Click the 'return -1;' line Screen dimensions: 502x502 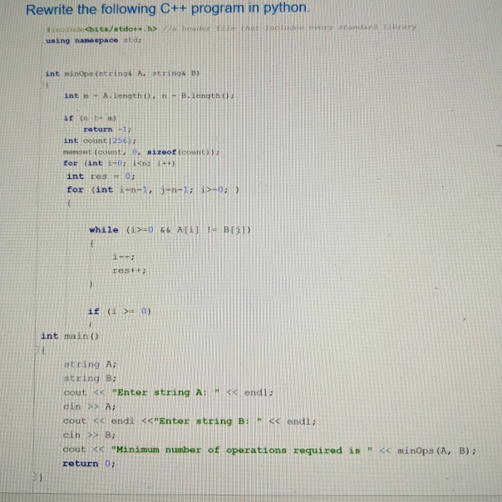[x=107, y=130]
